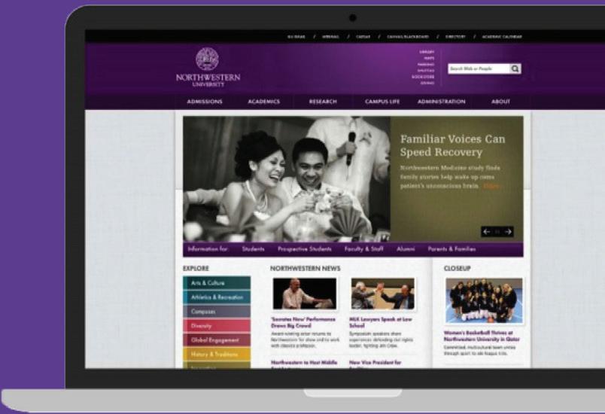This screenshot has width=605, height=414.
Task: Open the Administration menu
Action: pos(442,102)
